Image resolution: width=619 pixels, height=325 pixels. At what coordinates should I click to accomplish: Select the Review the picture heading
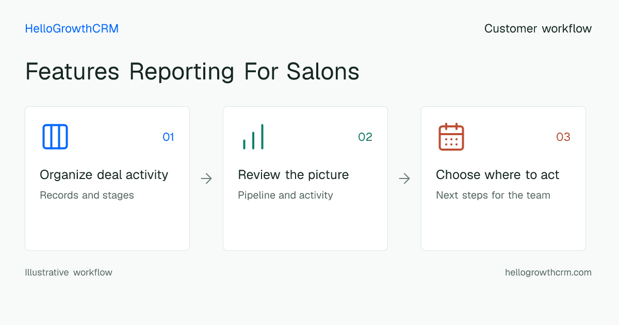click(294, 175)
